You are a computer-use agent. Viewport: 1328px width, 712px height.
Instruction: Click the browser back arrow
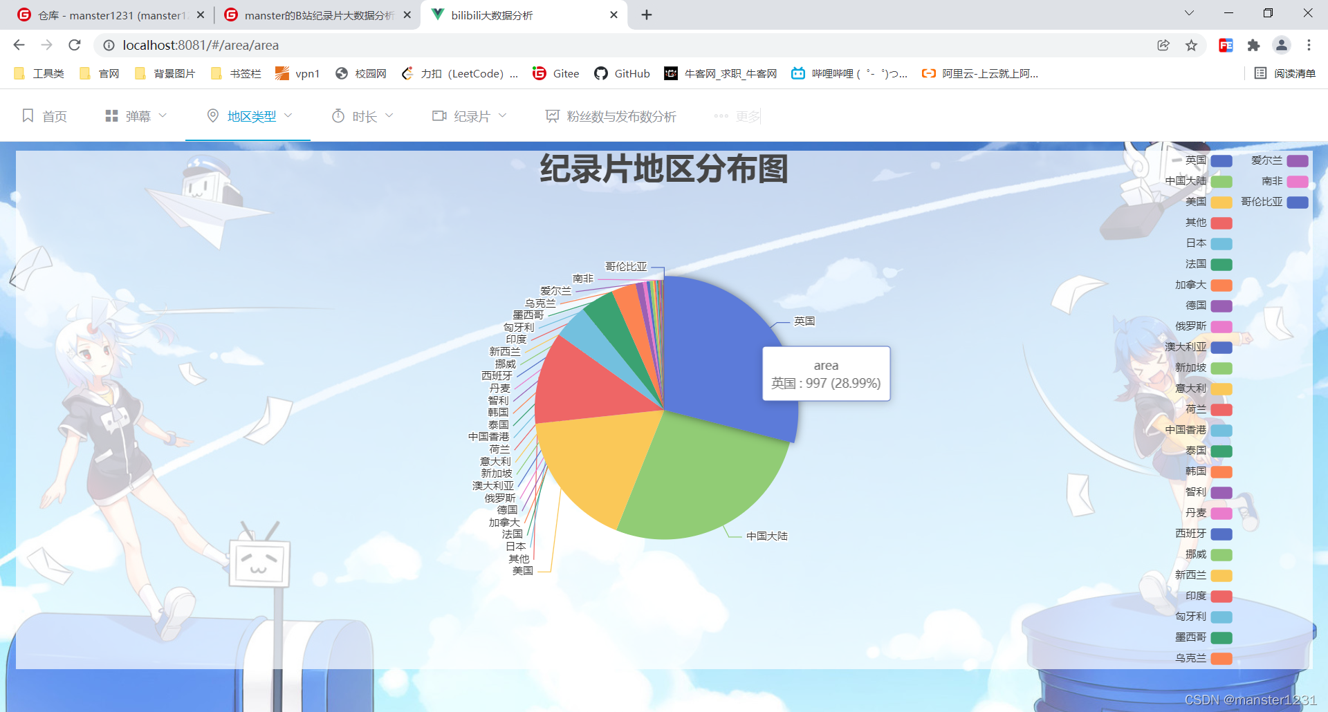[19, 45]
